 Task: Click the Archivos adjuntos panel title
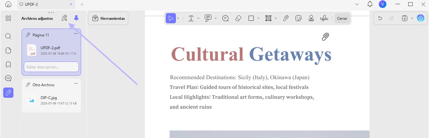[x=37, y=18]
